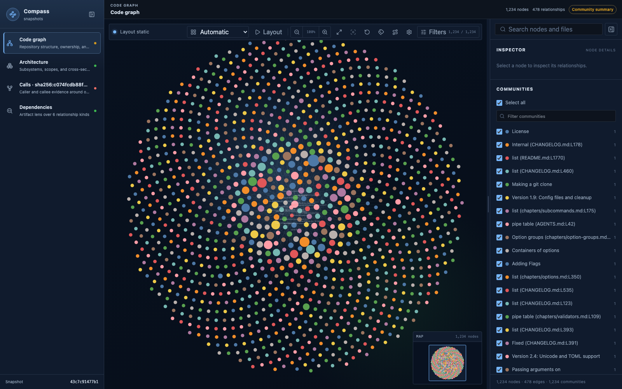
Task: Click the large blue node in the graph
Action: [313, 160]
